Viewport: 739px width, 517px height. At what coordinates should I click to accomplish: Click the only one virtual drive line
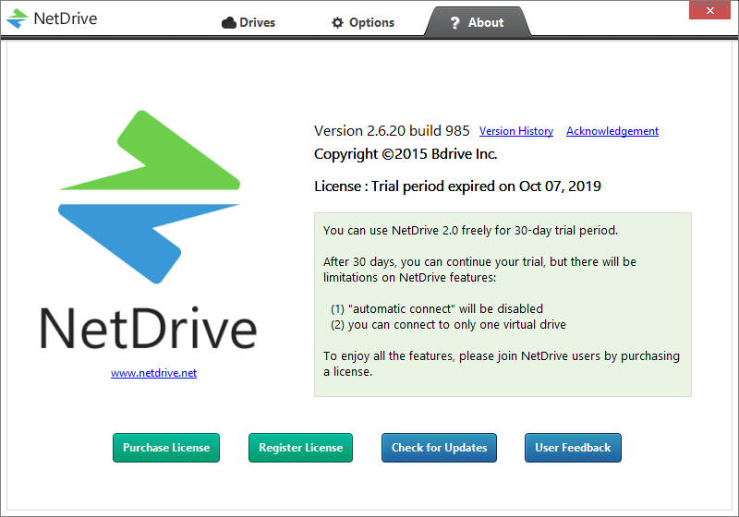[x=448, y=325]
